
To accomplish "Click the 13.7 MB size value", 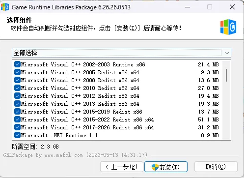I will tap(208, 112).
